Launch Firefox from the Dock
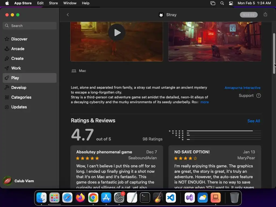Image resolution: width=276 pixels, height=207 pixels. click(x=80, y=198)
